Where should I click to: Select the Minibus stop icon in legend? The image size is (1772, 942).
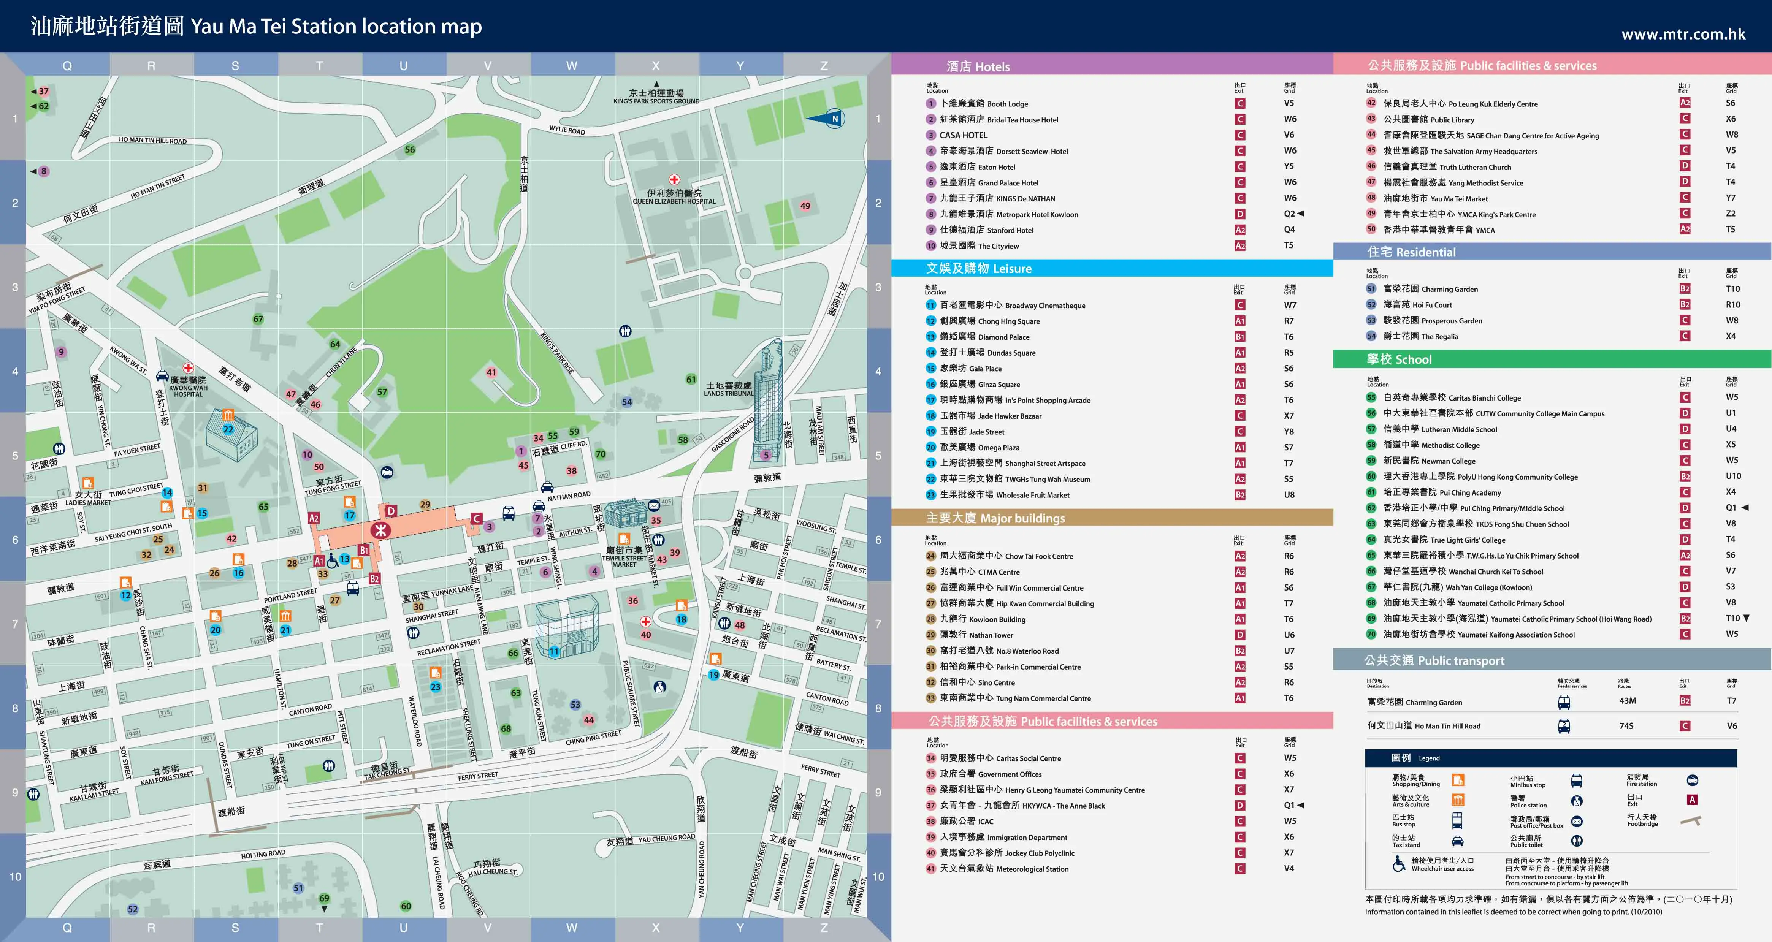(x=1577, y=781)
